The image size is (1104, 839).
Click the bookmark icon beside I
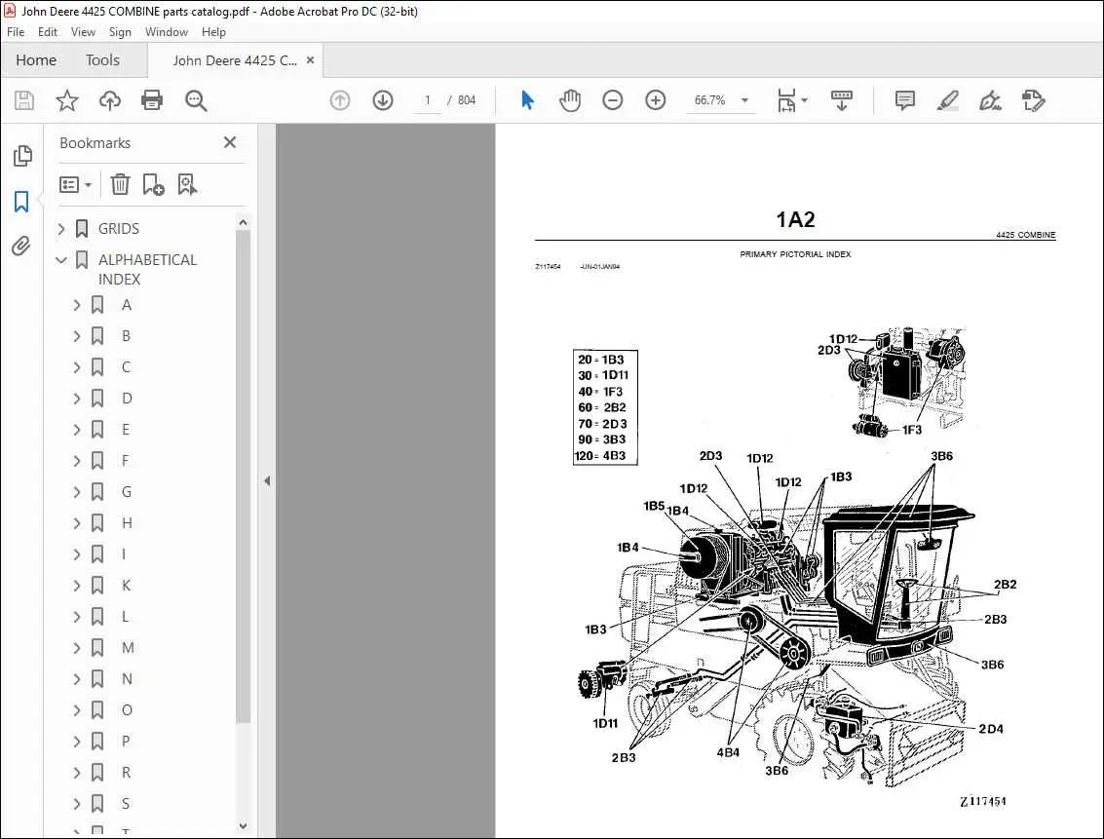[x=97, y=554]
